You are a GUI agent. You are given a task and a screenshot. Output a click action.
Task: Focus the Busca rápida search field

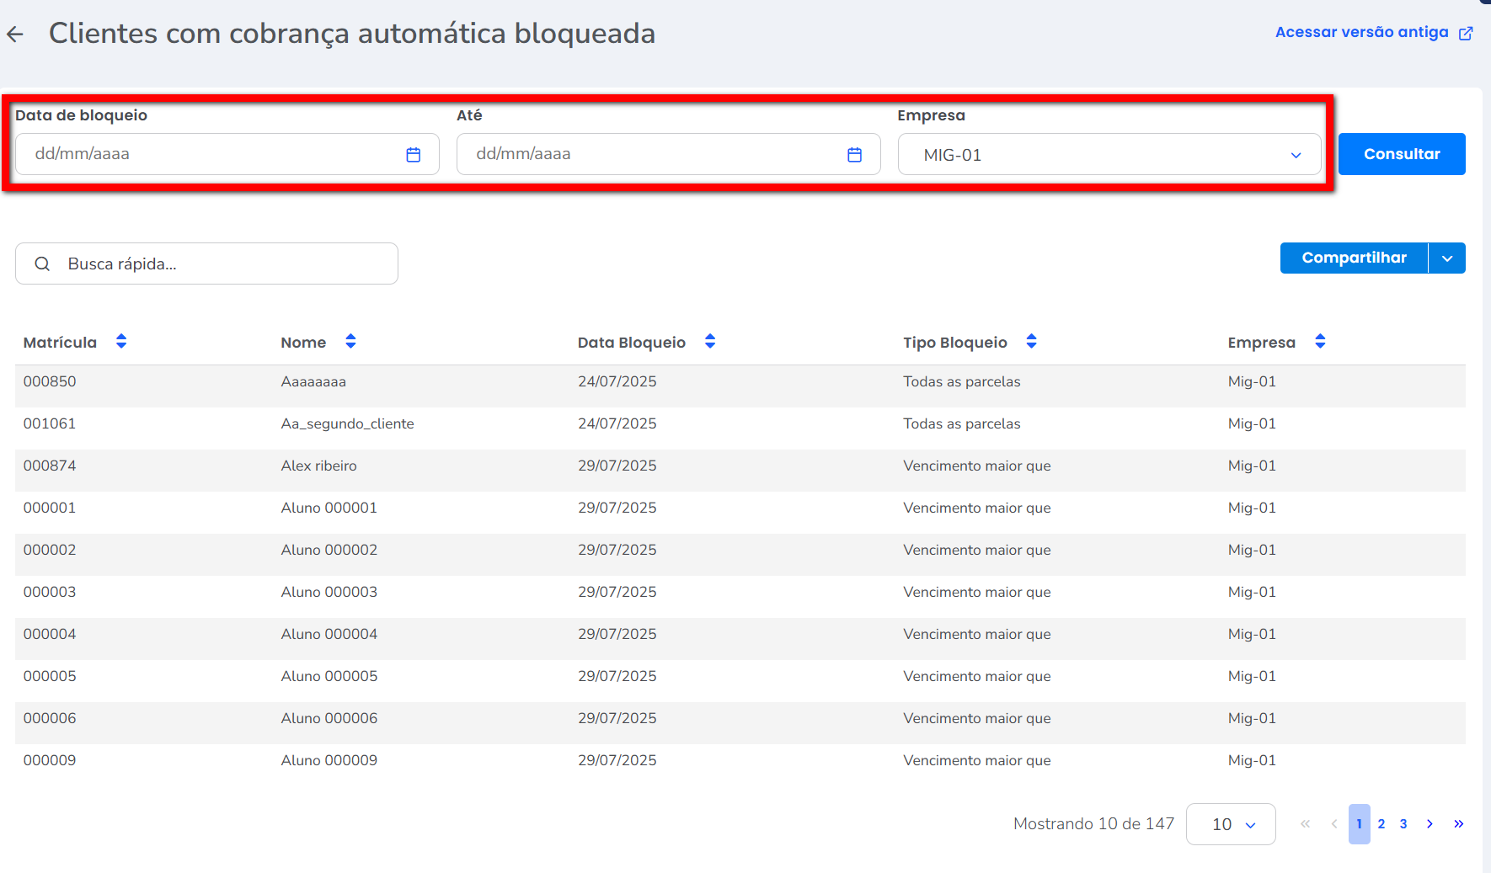(219, 264)
